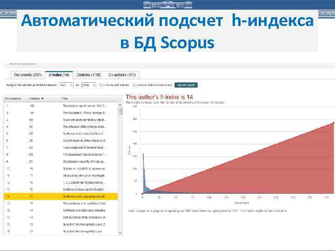Sort by the Citations column header
The image size is (335, 251).
[x=36, y=99]
